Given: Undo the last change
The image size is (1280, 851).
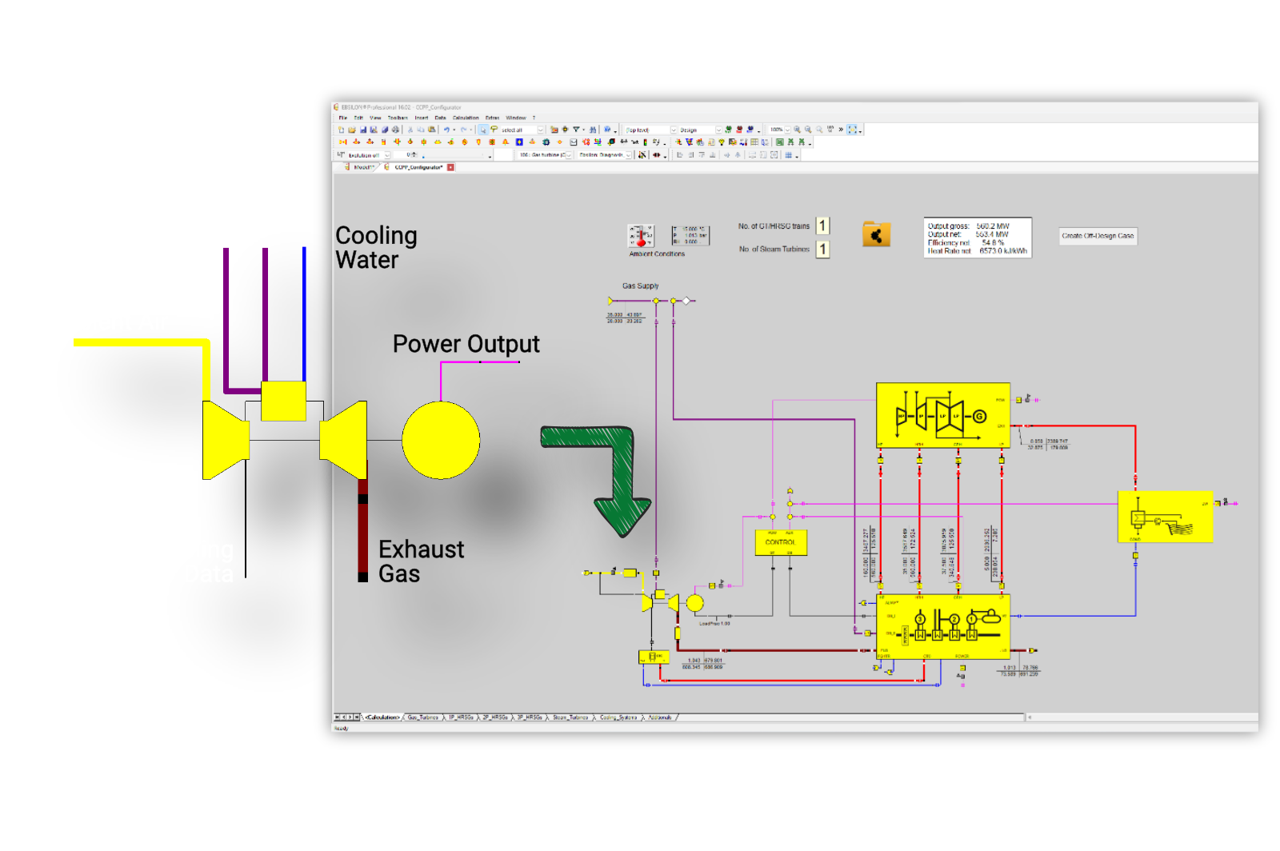Looking at the screenshot, I should point(448,129).
